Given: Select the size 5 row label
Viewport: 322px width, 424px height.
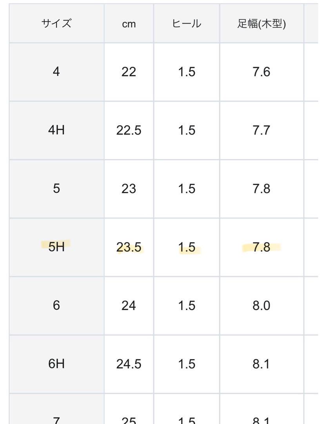Looking at the screenshot, I should [56, 189].
